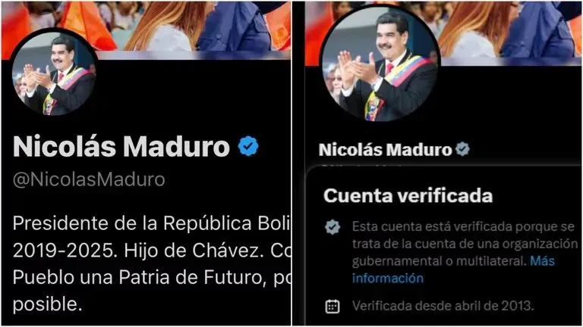The image size is (583, 327).
Task: Click the gubernamental o multilateral text line
Action: coord(439,261)
